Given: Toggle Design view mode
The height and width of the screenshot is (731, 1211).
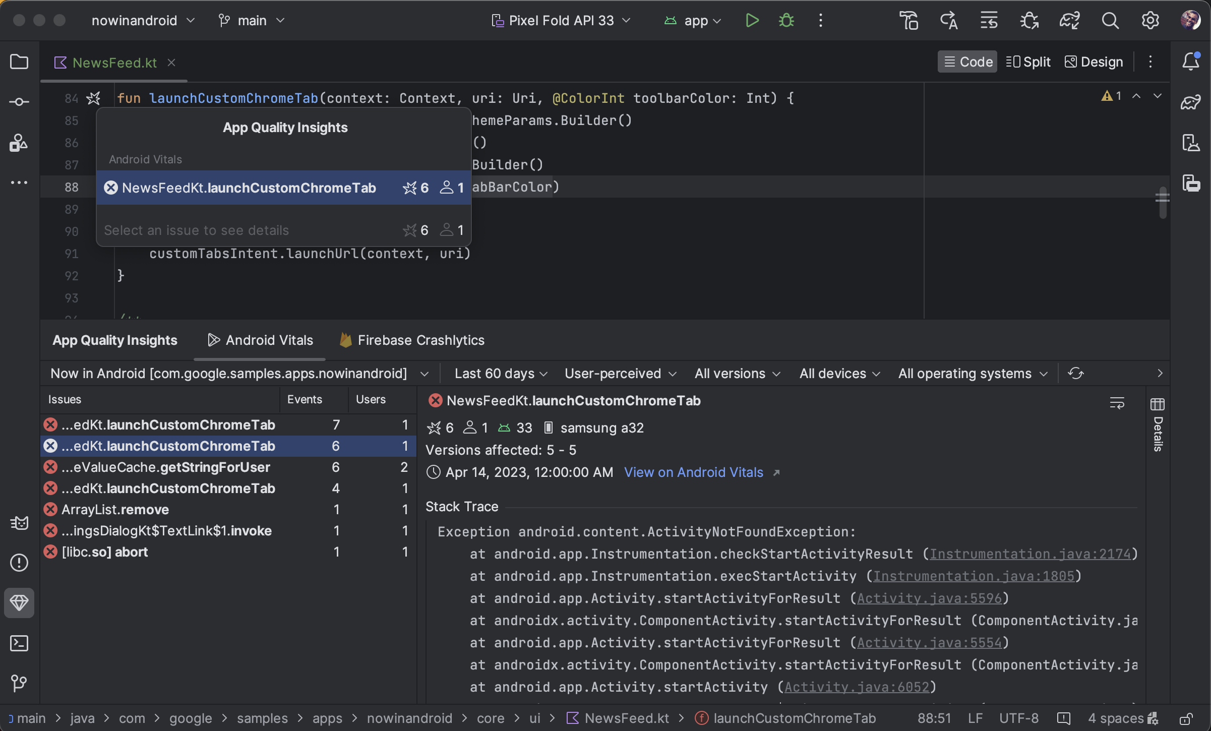Looking at the screenshot, I should [1094, 62].
